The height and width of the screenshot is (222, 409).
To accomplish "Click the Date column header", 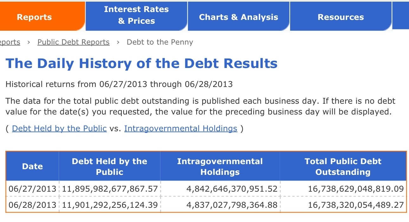I will 32,166.
